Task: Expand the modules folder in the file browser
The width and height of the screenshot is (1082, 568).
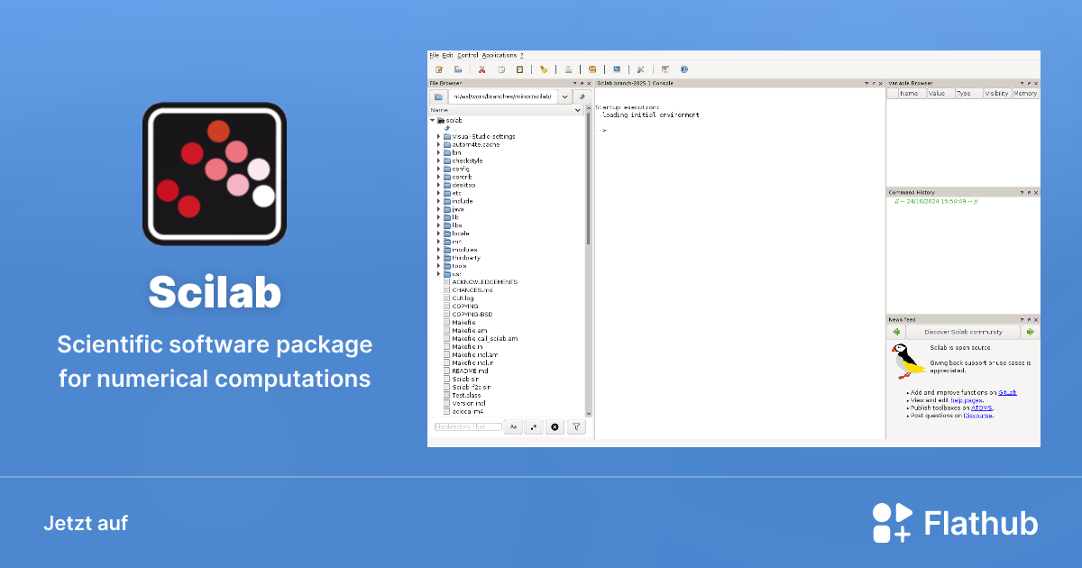Action: point(438,250)
